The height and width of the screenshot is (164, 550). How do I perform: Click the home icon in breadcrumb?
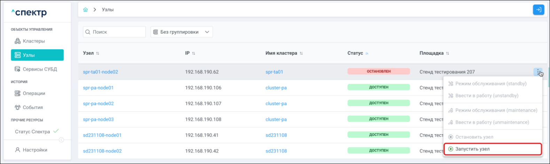pyautogui.click(x=85, y=10)
